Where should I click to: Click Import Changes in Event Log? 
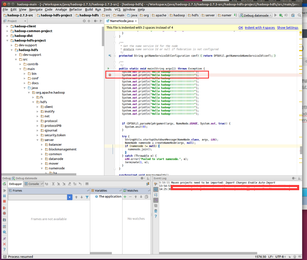point(236,183)
